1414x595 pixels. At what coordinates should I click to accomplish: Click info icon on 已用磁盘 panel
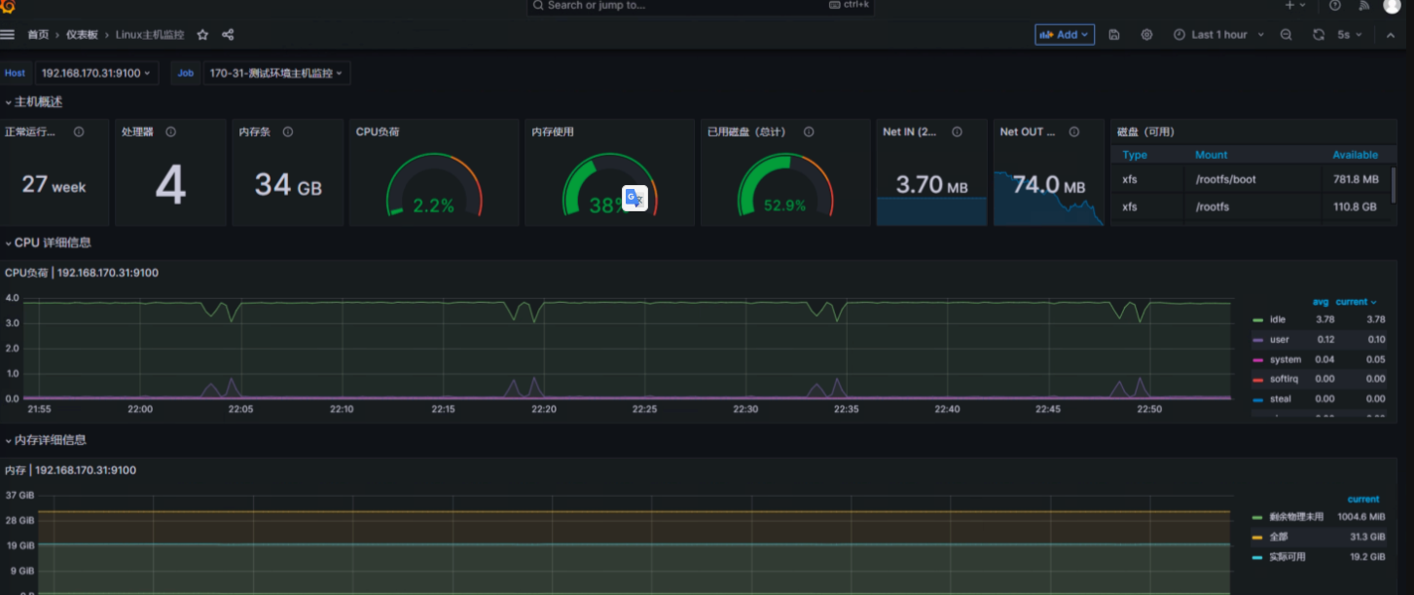click(809, 131)
